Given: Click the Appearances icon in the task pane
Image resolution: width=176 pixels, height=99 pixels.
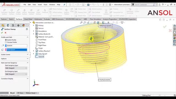Looking at the screenshot, I should tap(175, 38).
